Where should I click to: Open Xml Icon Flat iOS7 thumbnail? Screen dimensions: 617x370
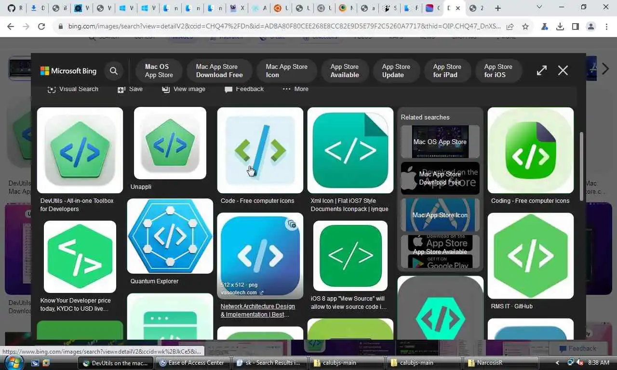350,150
